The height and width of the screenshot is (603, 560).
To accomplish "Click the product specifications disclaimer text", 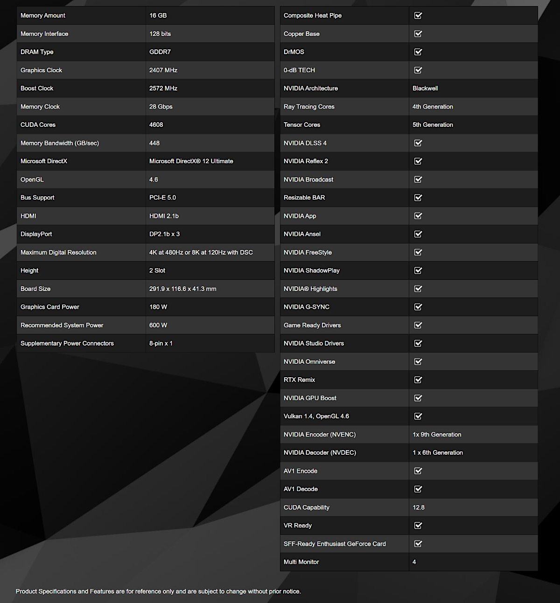I will coord(158,591).
